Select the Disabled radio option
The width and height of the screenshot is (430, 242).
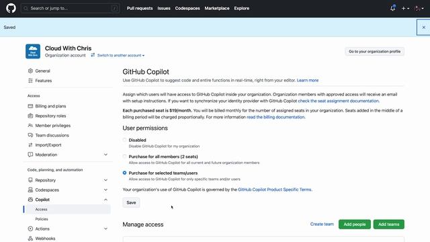pyautogui.click(x=124, y=140)
